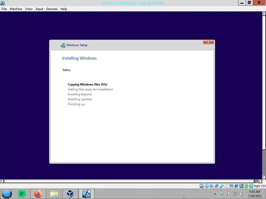Click the 'Status' label
Screen dimensions: 266x199
[66, 70]
